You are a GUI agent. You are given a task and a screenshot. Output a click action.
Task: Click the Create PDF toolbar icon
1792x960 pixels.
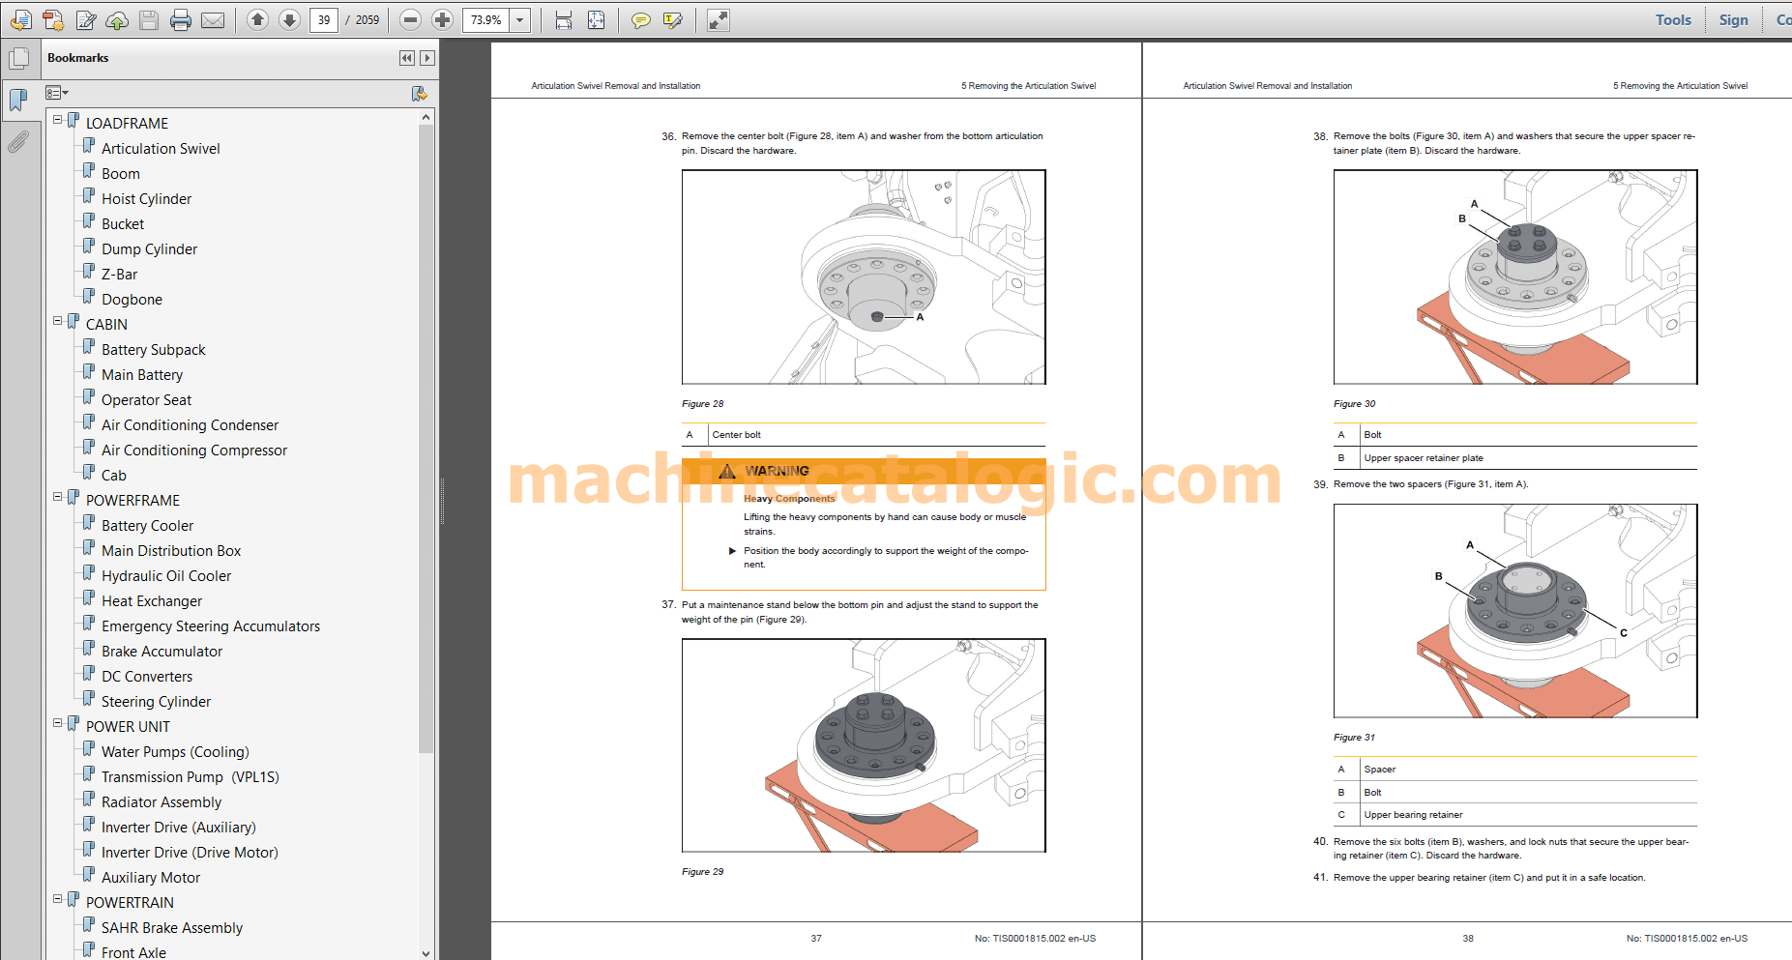(x=20, y=19)
